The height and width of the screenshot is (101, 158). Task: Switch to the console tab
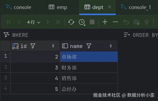[x=19, y=7]
